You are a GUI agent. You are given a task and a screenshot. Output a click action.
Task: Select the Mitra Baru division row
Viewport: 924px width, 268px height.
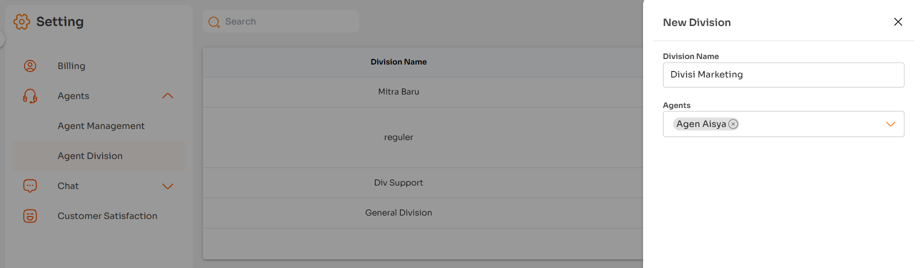click(399, 92)
